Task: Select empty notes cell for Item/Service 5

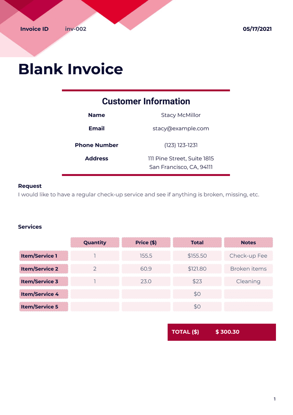Action: point(248,307)
